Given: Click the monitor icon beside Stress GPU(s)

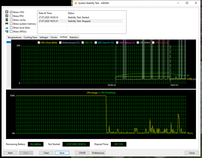Looking at the screenshot, I should [x=7, y=31].
